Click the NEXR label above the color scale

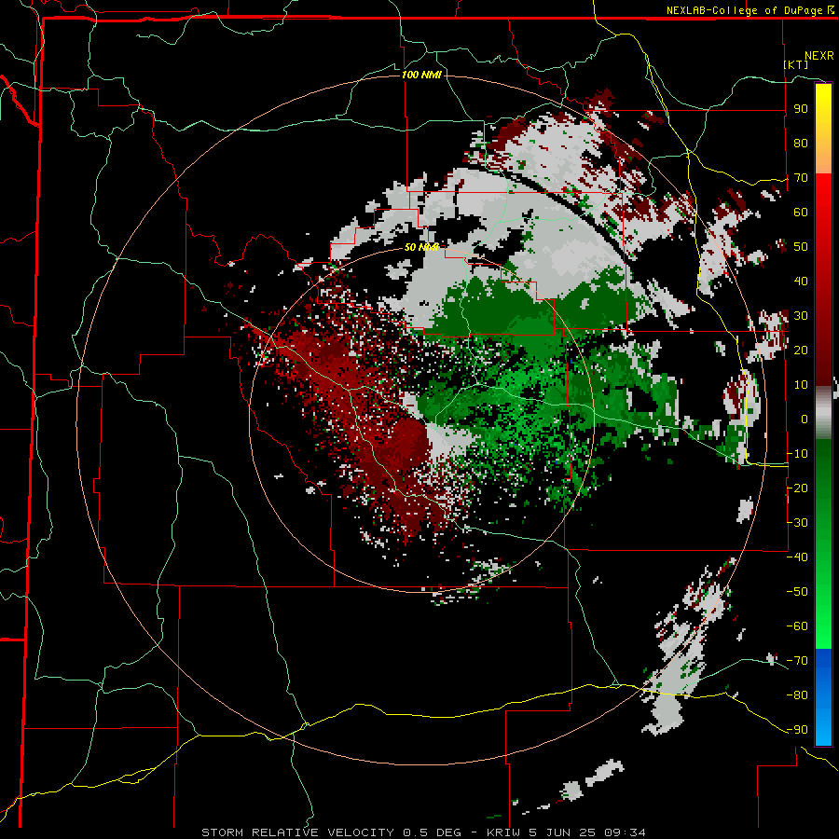pyautogui.click(x=819, y=56)
